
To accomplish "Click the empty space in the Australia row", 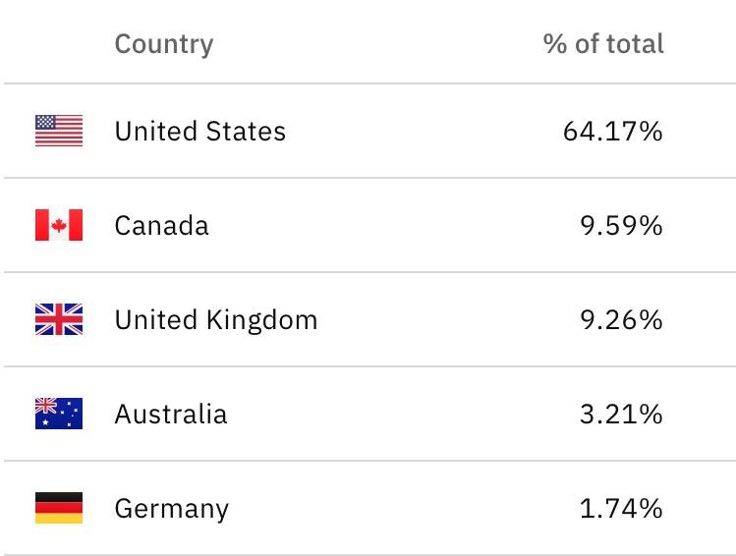I will coord(404,414).
